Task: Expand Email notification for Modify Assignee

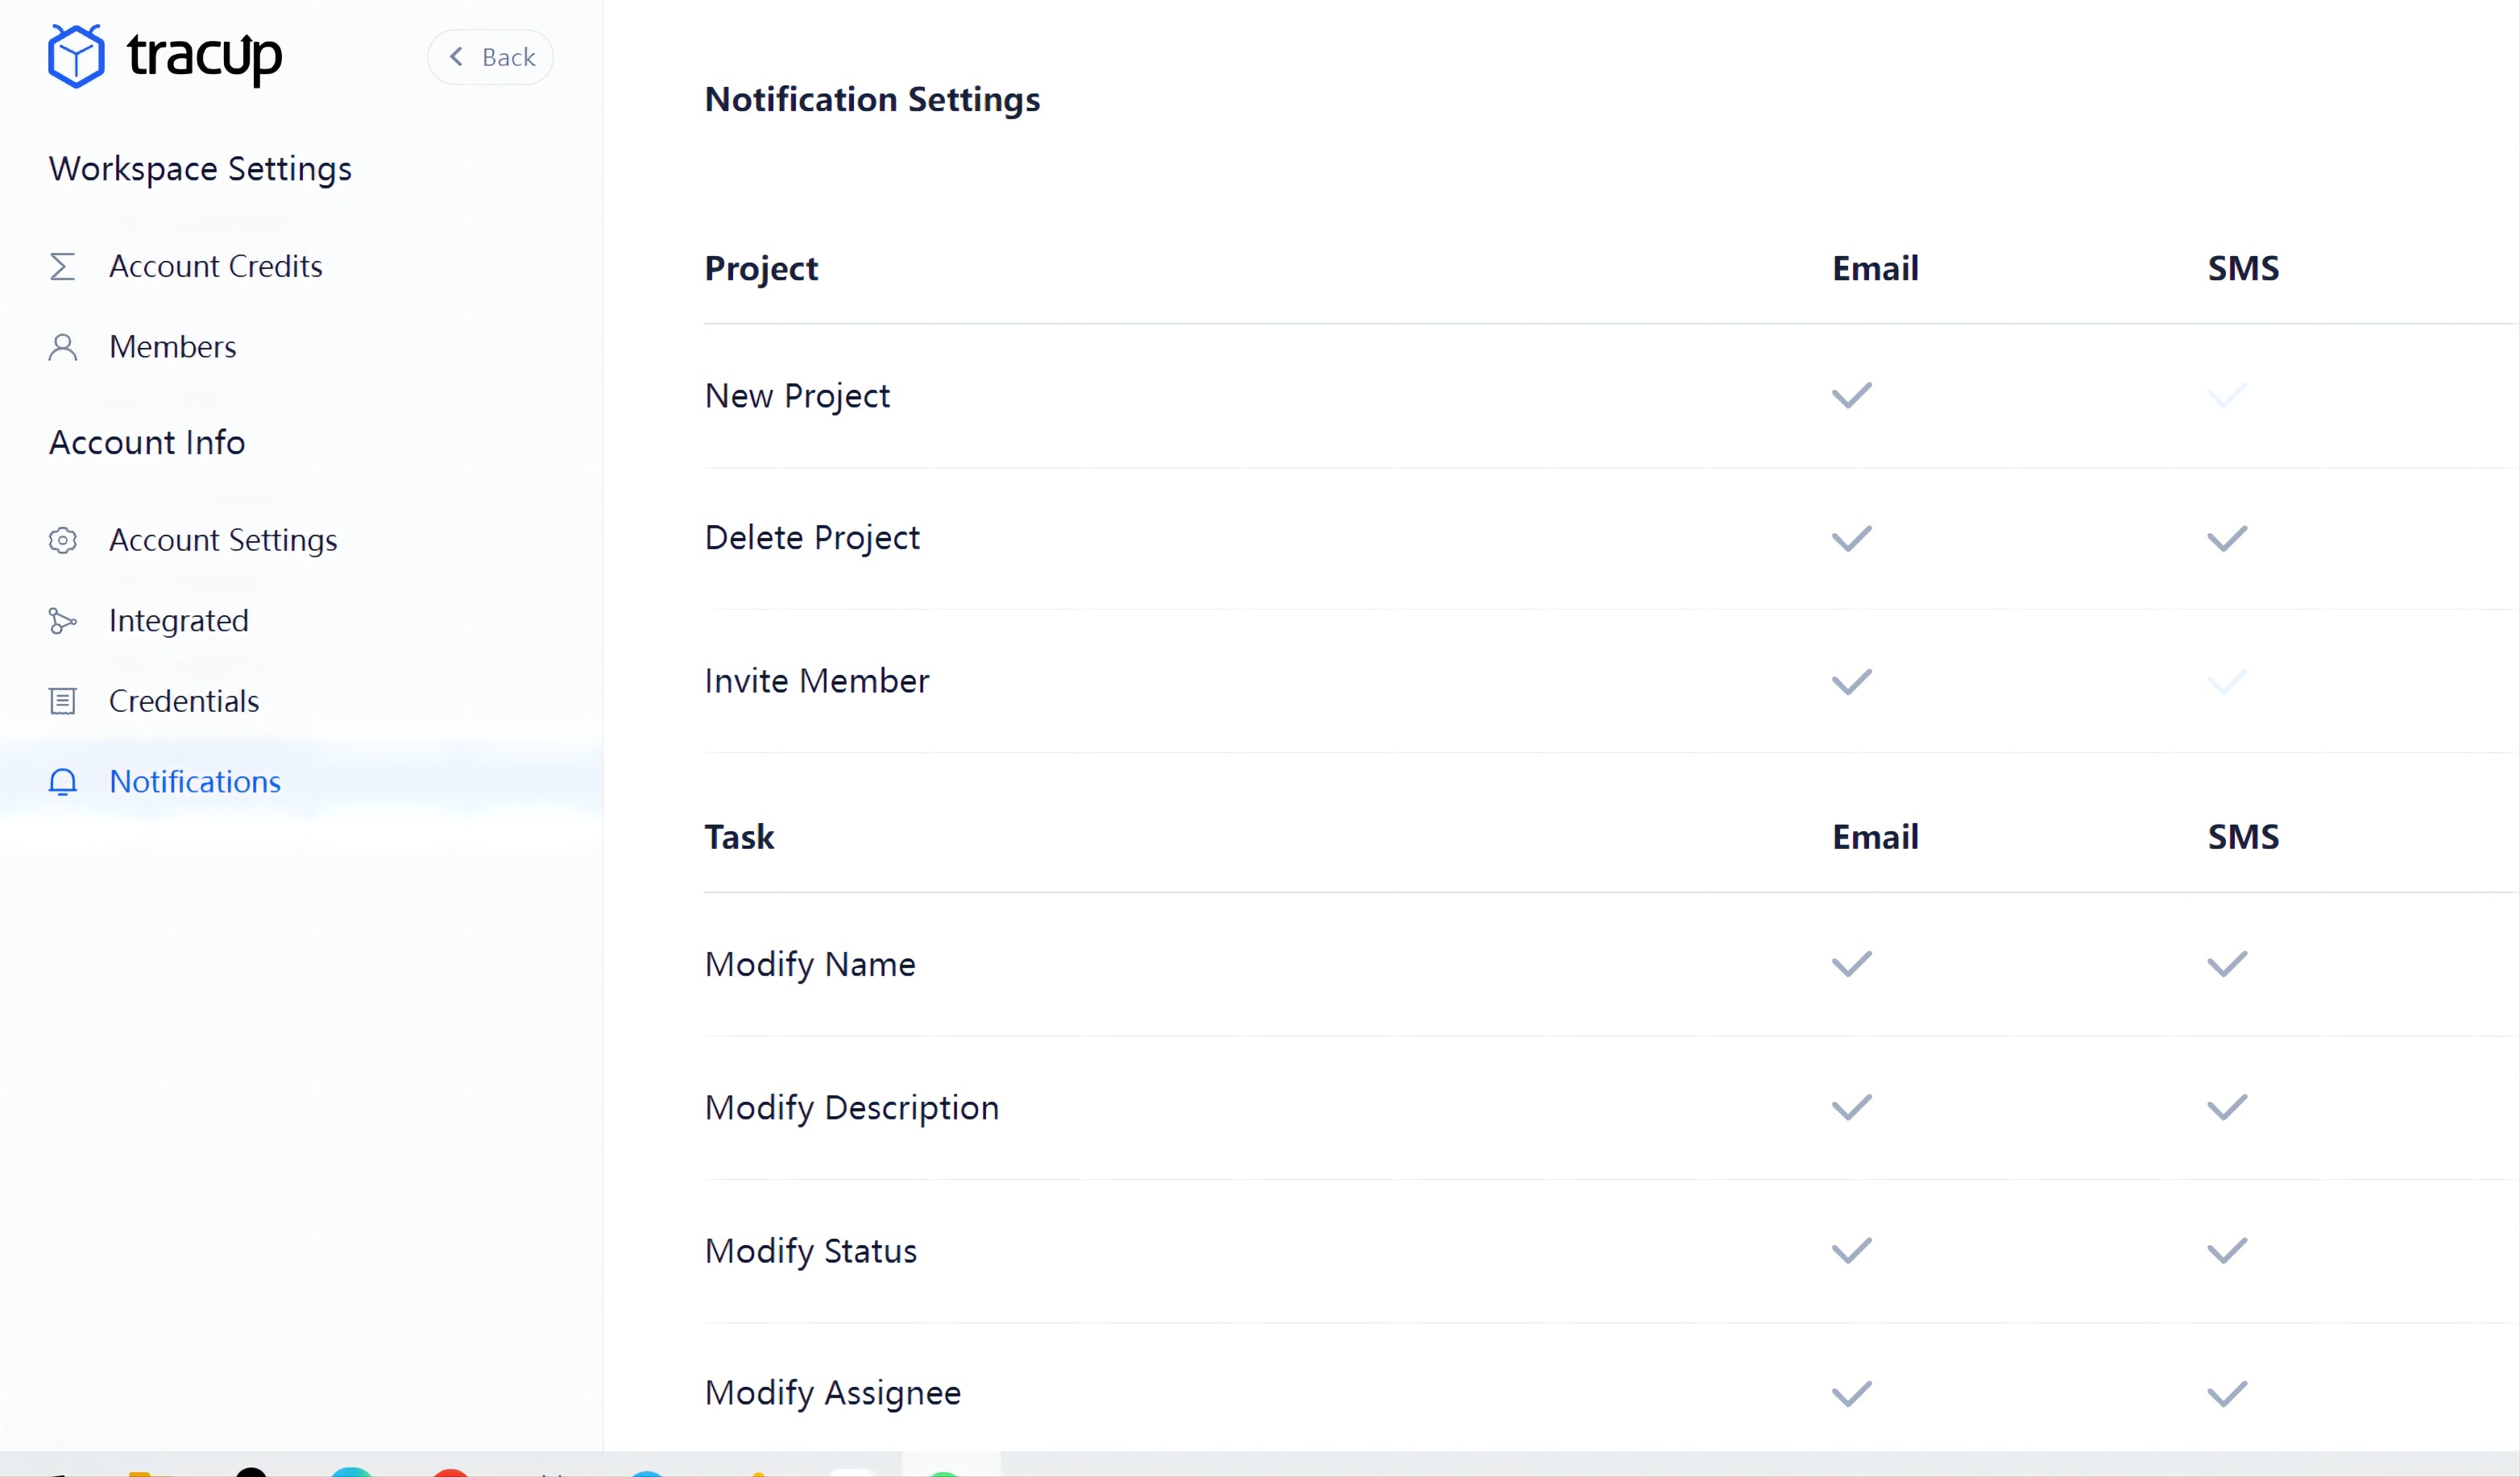Action: coord(1852,1391)
